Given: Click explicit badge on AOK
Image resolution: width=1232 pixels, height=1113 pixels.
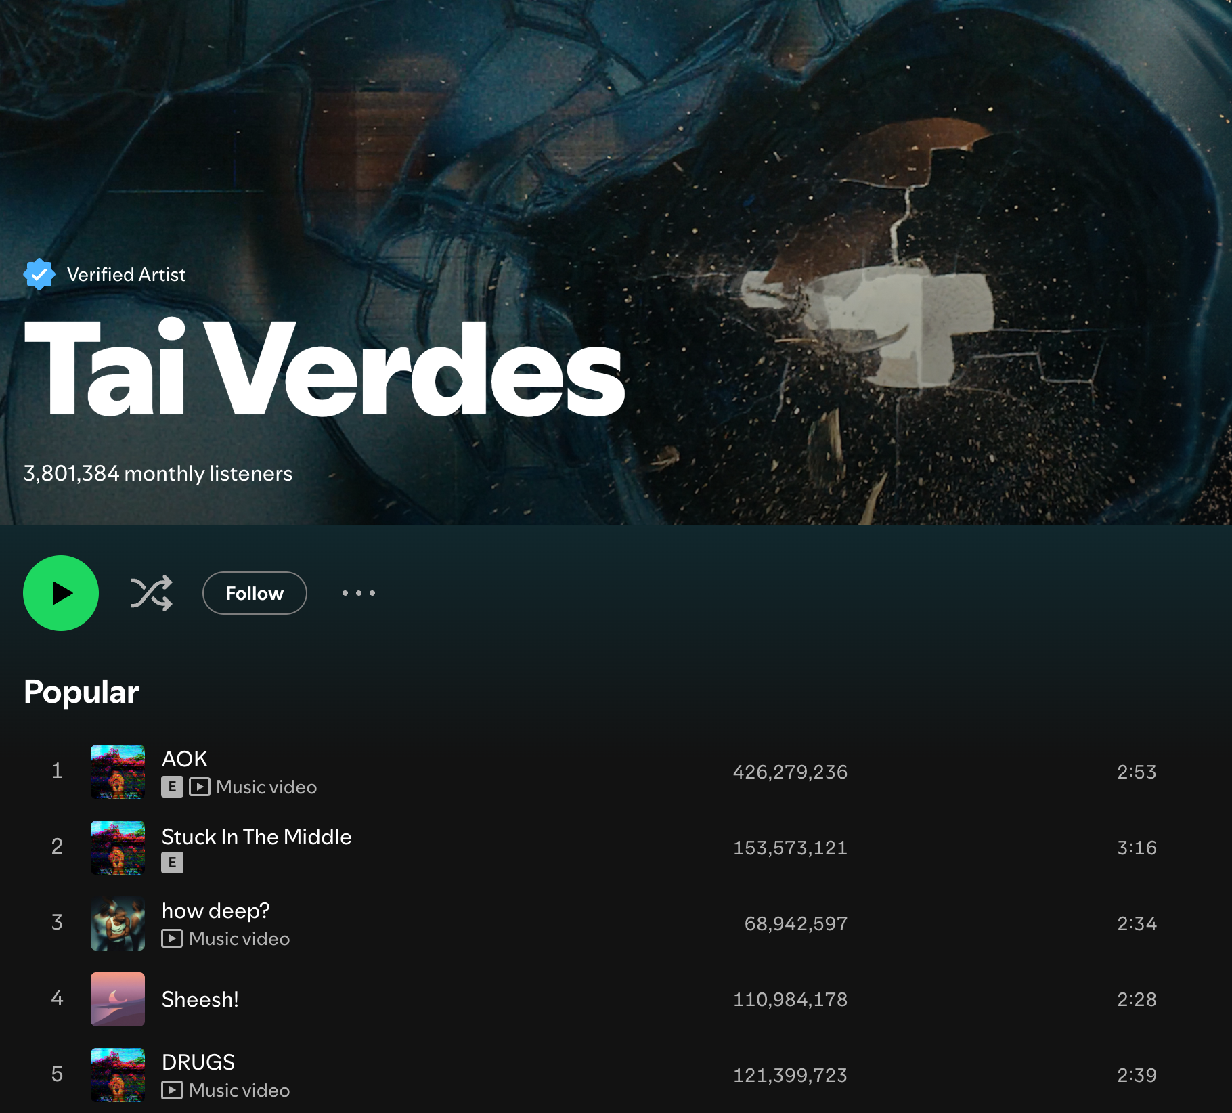Looking at the screenshot, I should (172, 787).
